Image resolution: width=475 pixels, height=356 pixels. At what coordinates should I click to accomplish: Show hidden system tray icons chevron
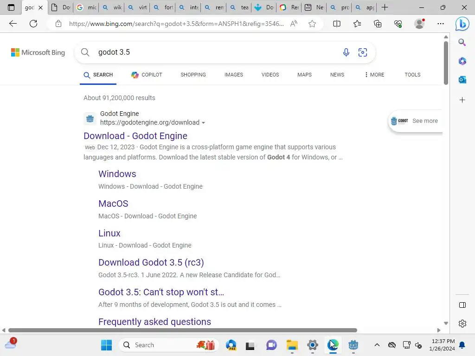[377, 345]
